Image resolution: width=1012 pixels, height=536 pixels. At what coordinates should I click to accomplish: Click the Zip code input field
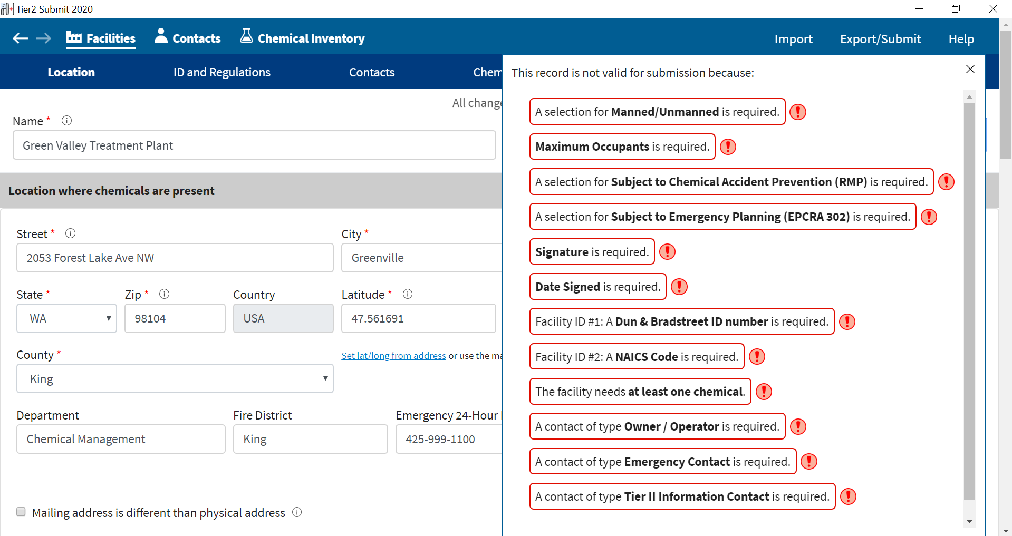[175, 318]
